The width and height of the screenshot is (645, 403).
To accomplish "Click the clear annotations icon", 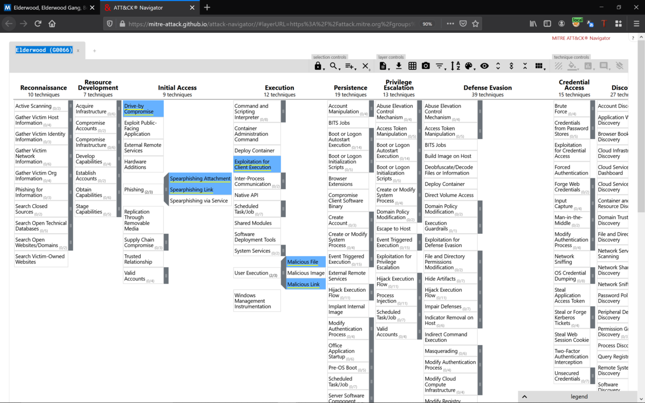I will [x=619, y=66].
